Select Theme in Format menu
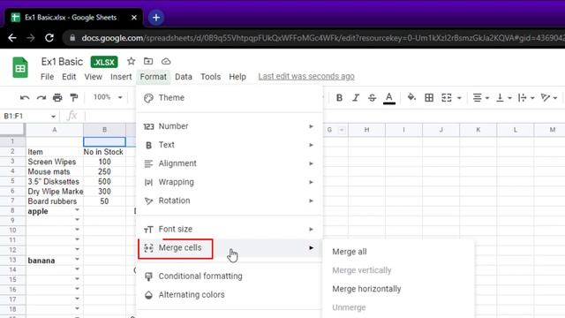 (x=230, y=98)
